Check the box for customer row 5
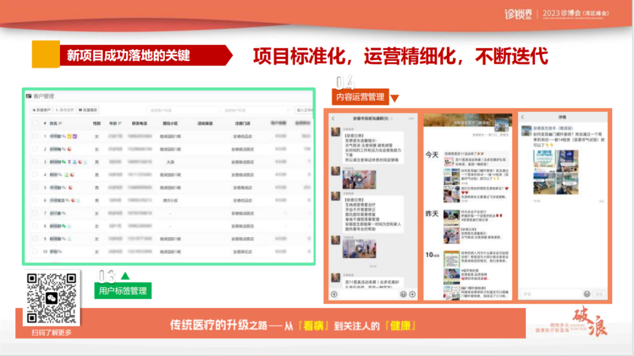The image size is (634, 356). 35,188
